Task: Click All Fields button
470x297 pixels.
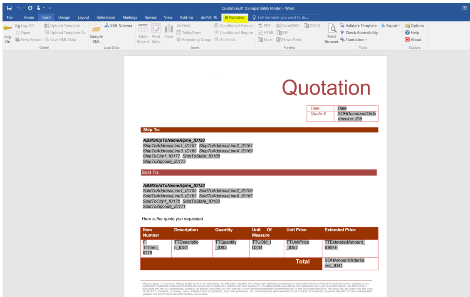Action: pos(225,40)
